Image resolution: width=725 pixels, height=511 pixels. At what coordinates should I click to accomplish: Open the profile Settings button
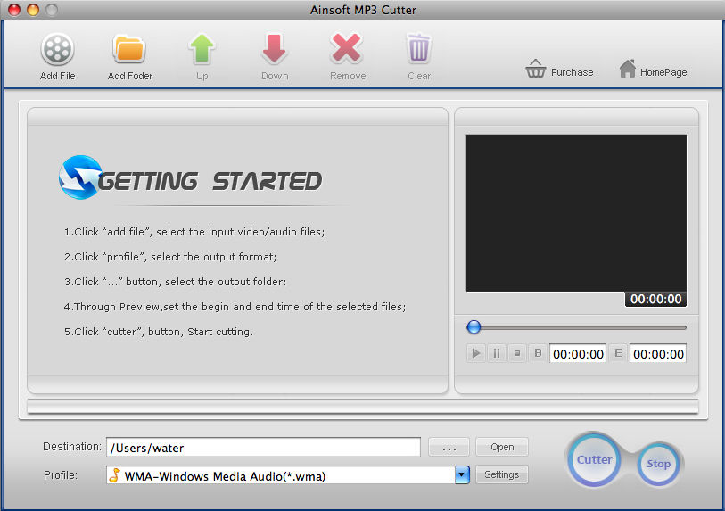(x=501, y=474)
